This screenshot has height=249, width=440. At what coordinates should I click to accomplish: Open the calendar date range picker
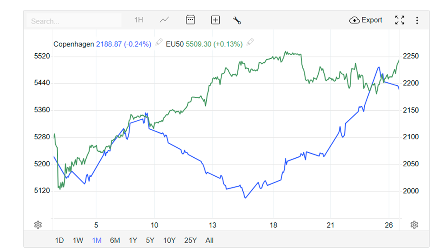tap(190, 20)
